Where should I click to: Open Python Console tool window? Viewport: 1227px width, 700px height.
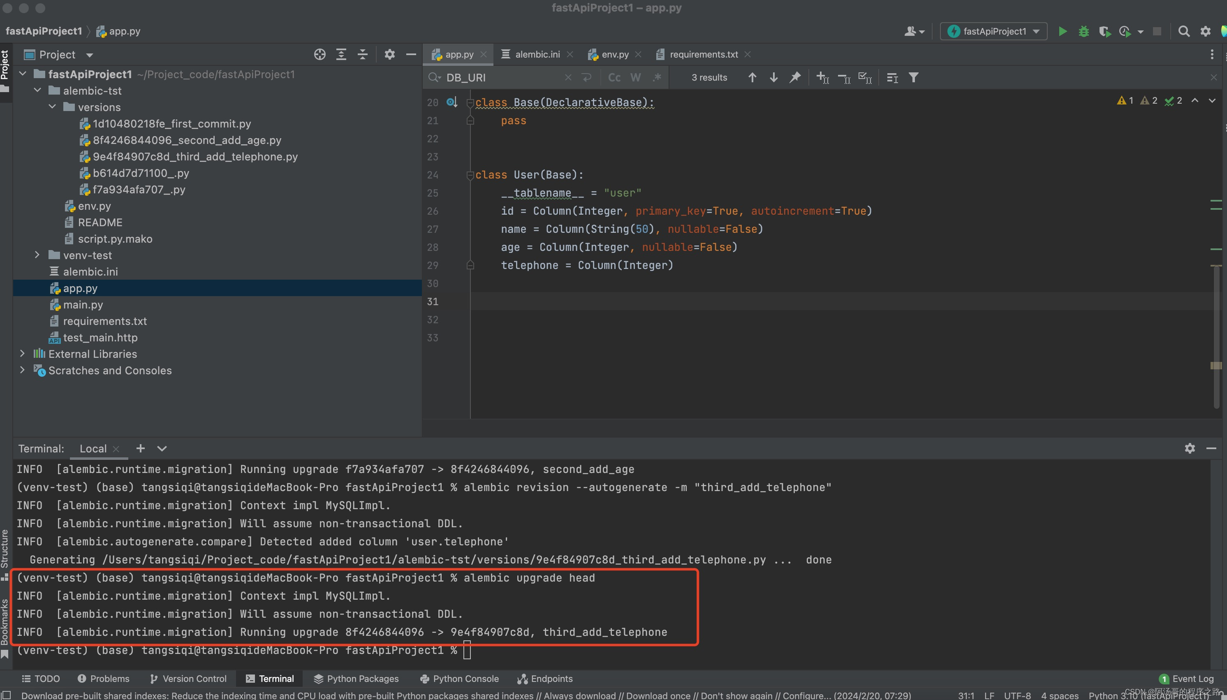pyautogui.click(x=459, y=678)
